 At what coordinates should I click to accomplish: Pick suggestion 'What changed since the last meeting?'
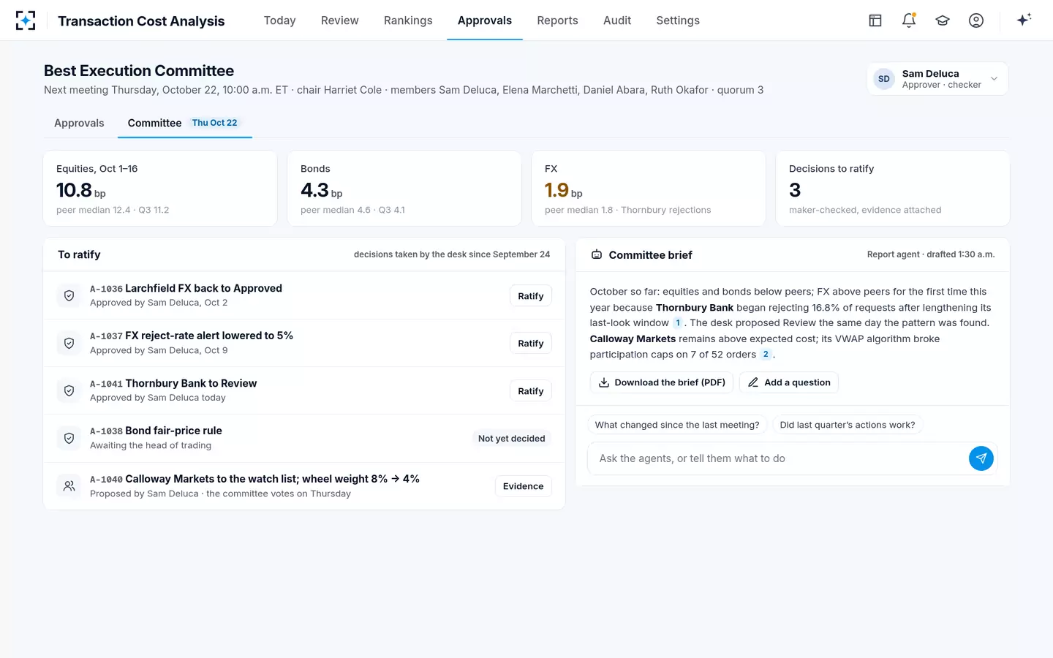(677, 425)
